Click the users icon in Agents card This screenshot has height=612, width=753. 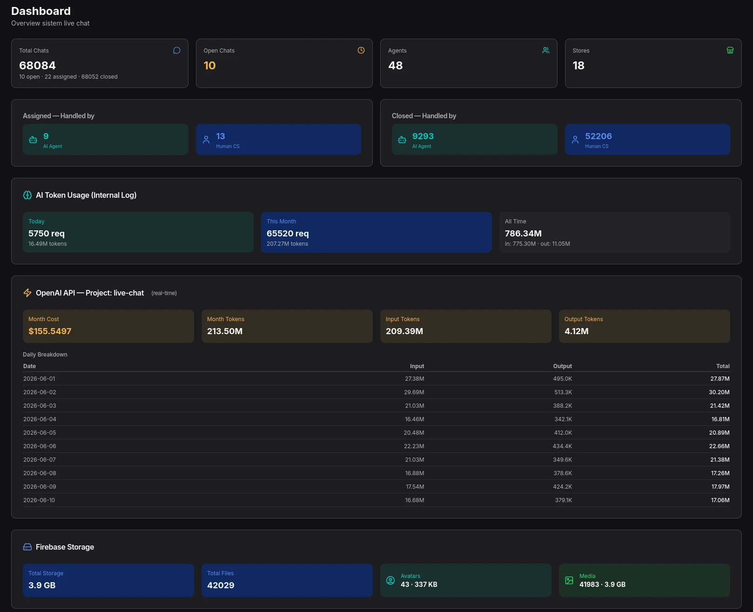click(x=546, y=50)
